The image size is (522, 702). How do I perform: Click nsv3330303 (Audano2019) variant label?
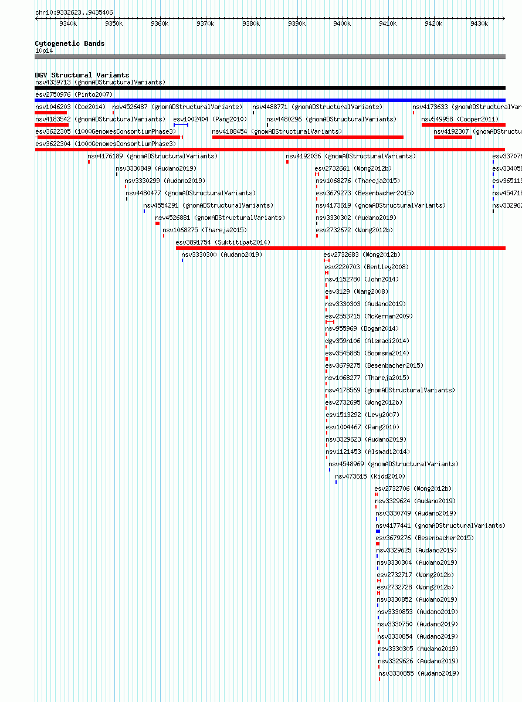pyautogui.click(x=365, y=304)
